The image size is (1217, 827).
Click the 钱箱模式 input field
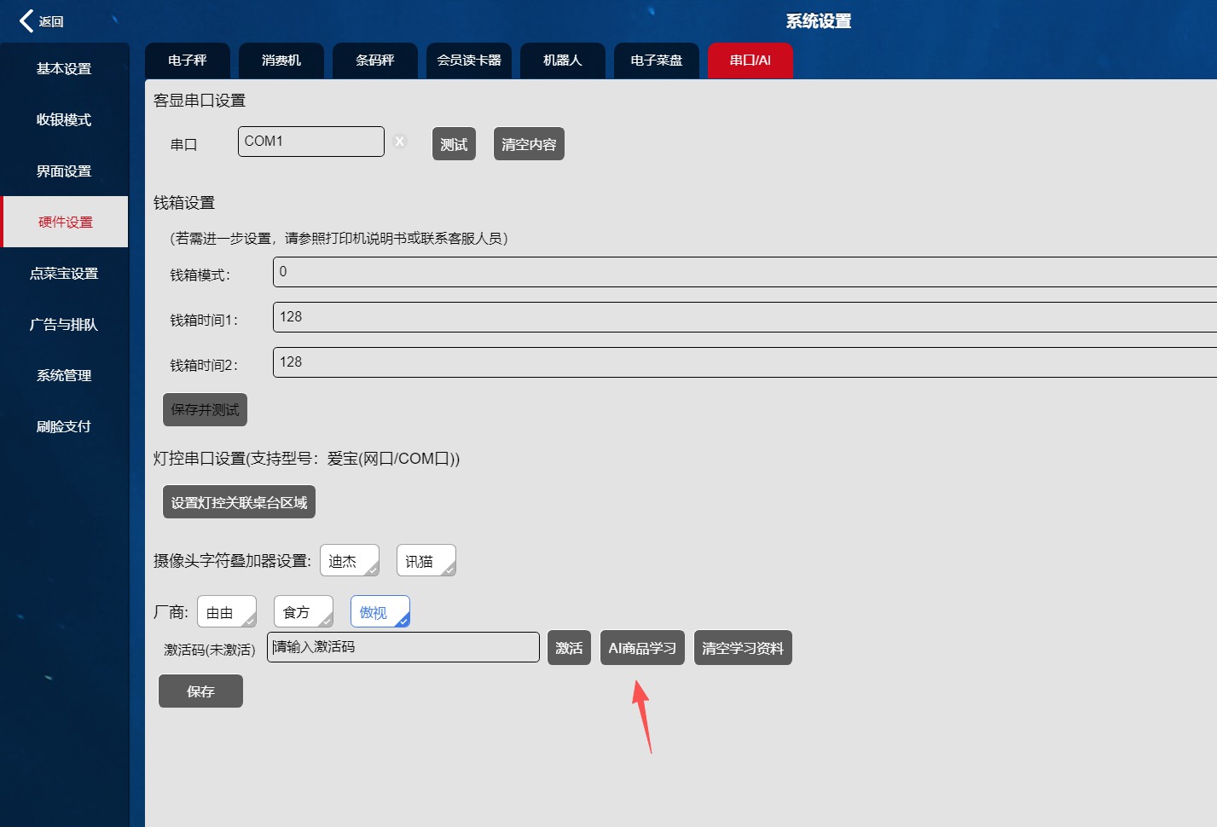742,272
